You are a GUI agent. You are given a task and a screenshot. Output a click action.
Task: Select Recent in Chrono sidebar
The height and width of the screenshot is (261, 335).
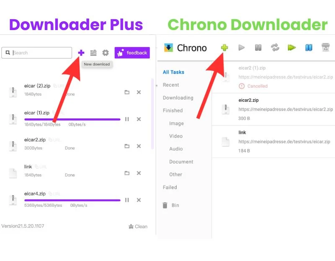pos(171,85)
